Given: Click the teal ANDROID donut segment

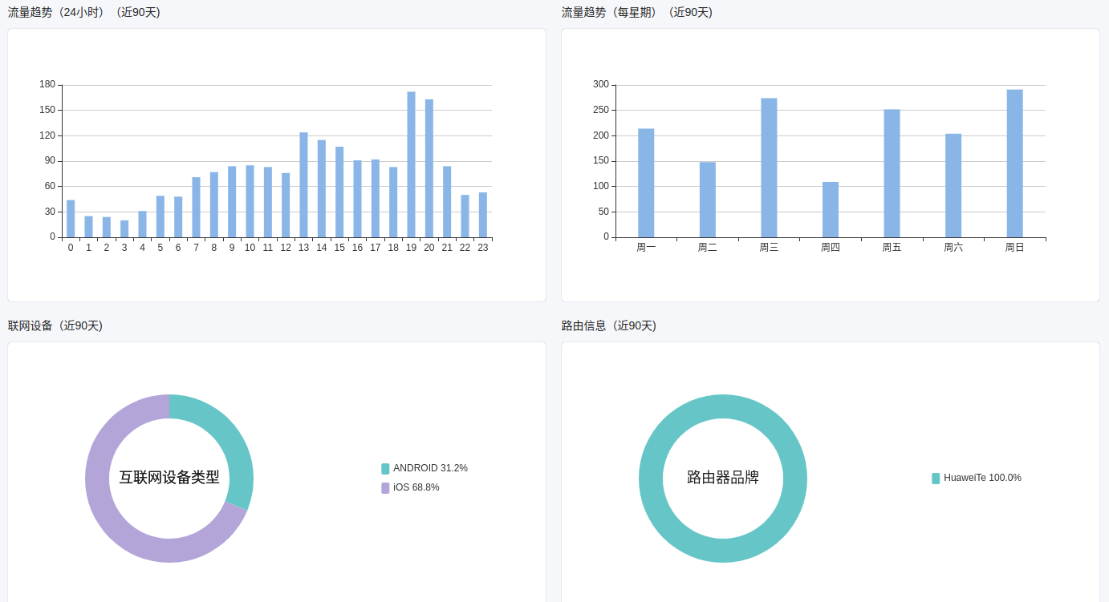Looking at the screenshot, I should coord(234,441).
